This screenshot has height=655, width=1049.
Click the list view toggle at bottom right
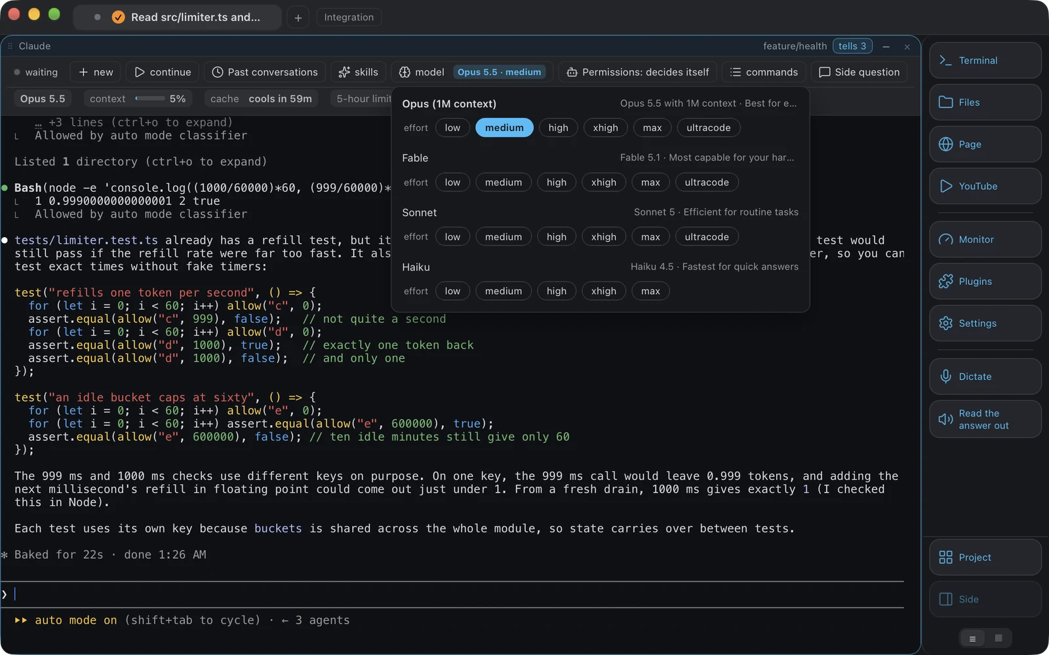pos(972,639)
